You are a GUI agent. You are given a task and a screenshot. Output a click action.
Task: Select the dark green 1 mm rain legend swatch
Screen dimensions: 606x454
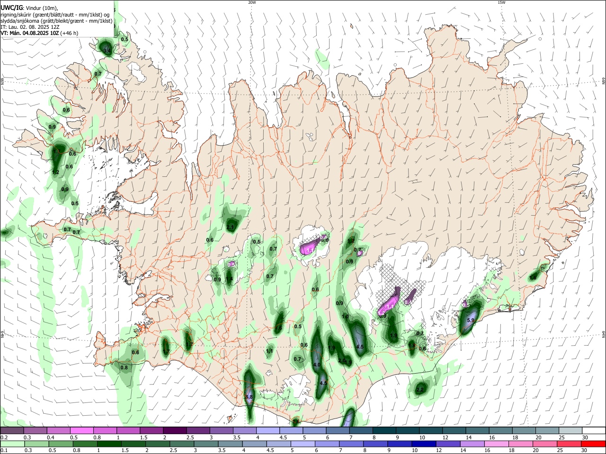pos(109,444)
